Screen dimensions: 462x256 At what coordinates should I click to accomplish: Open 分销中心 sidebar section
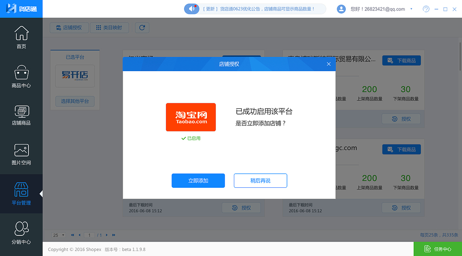click(x=21, y=233)
